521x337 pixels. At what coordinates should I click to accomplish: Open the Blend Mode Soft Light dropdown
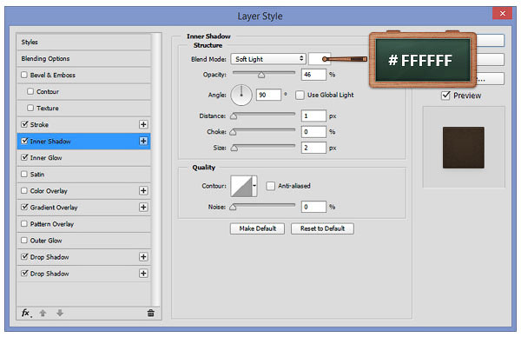pyautogui.click(x=268, y=59)
